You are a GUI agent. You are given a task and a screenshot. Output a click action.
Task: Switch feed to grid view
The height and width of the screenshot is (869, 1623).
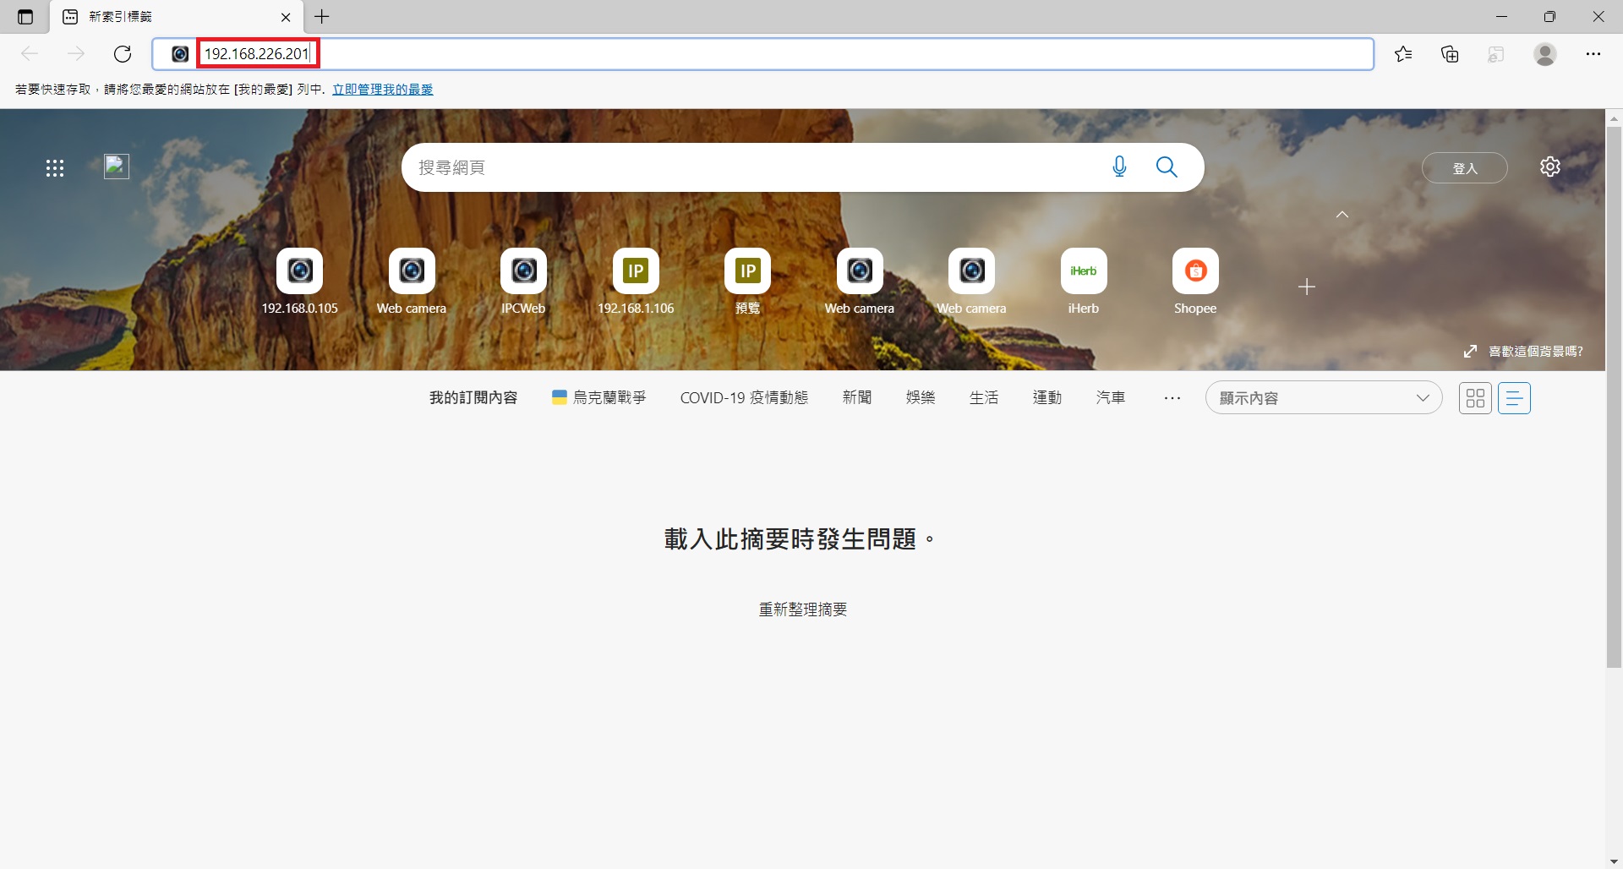[x=1475, y=398]
